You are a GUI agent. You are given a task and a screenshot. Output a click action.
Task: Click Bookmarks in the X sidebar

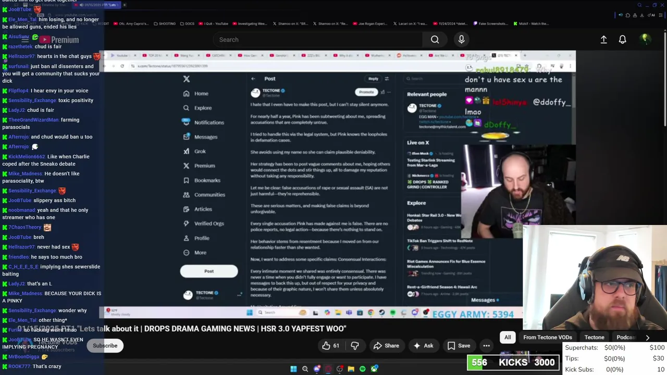[202, 180]
